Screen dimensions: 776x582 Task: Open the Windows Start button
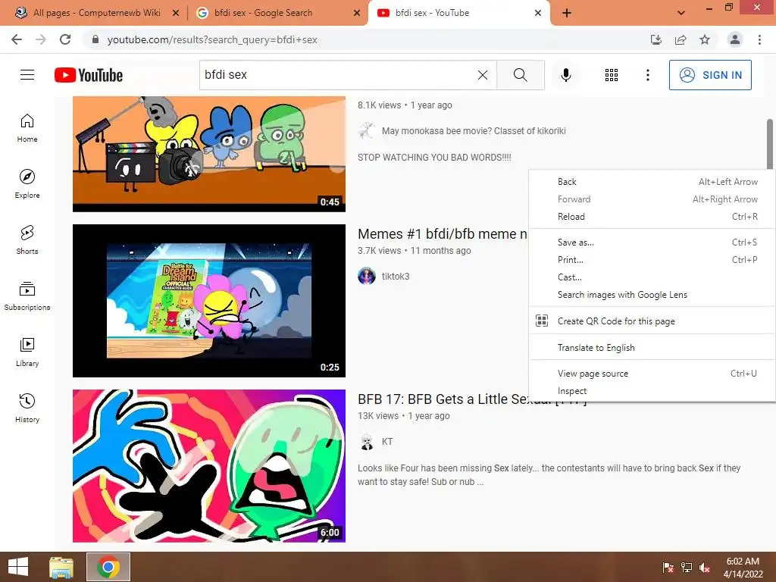(18, 567)
